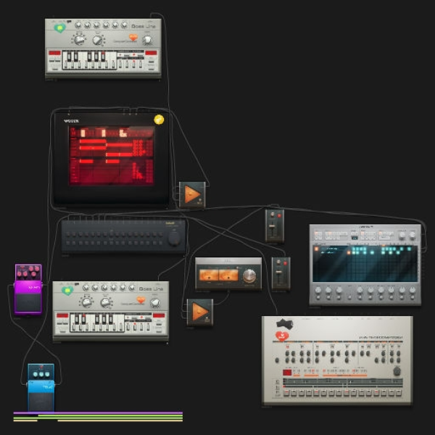Image resolution: width=435 pixels, height=435 pixels.
Task: Click the left red display on upper Bassline
Action: (54, 53)
